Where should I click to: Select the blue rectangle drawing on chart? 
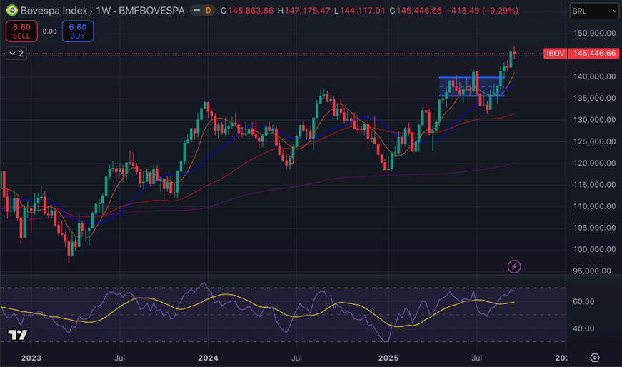click(471, 77)
